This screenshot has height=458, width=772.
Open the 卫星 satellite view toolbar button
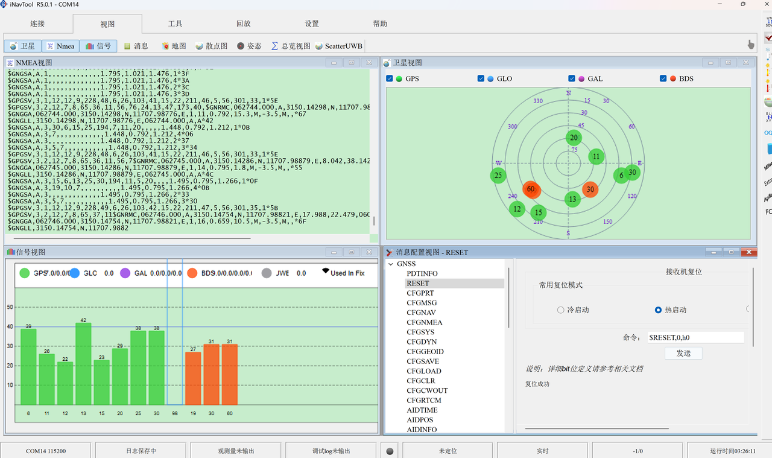[x=23, y=46]
